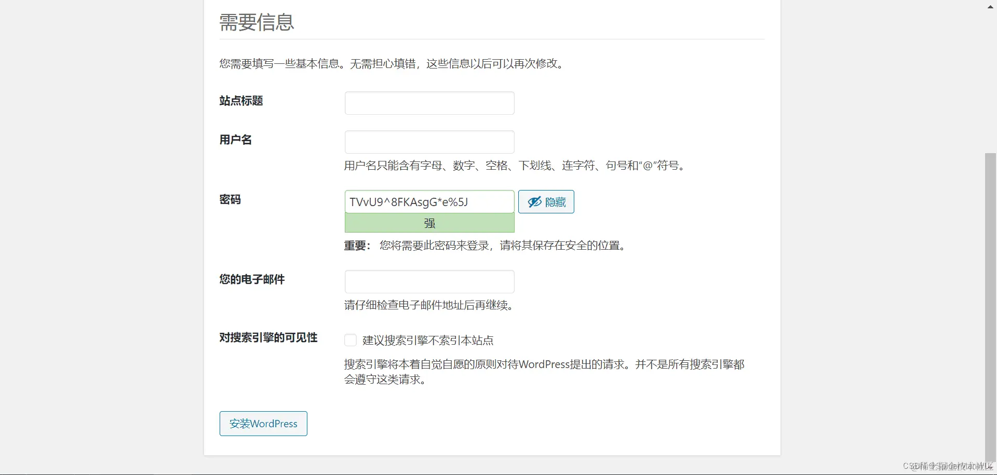Click the 隐藏 button to hide the password
The image size is (997, 475).
[546, 202]
